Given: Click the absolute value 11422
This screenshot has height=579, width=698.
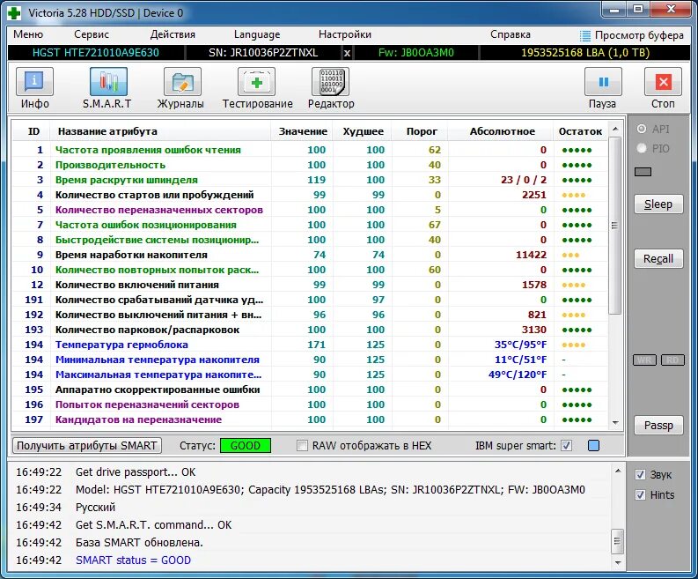Looking at the screenshot, I should click(x=531, y=255).
